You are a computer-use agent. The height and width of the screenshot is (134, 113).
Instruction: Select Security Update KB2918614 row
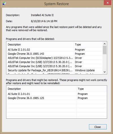click(x=55, y=70)
